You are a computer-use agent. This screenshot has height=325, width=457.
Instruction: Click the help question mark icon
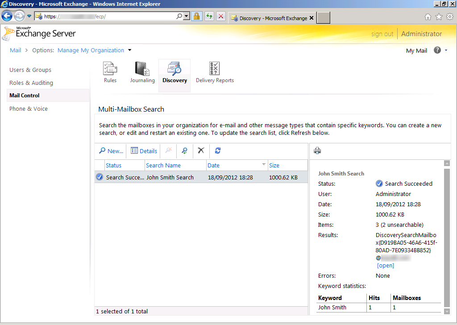(x=437, y=50)
